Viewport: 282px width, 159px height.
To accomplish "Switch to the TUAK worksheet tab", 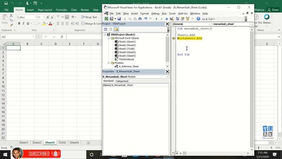I will [x=62, y=143].
